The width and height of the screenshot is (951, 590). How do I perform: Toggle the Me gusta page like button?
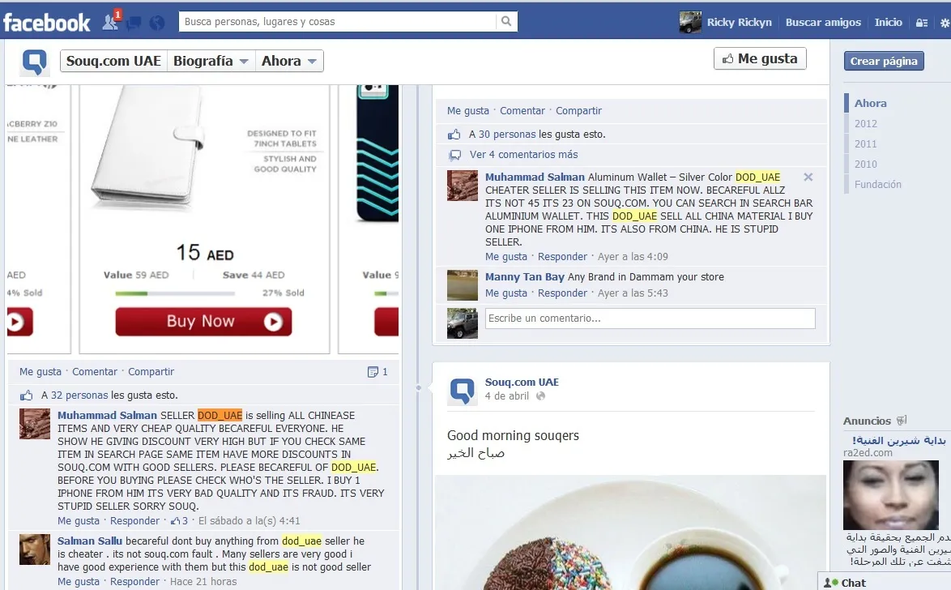pos(760,58)
